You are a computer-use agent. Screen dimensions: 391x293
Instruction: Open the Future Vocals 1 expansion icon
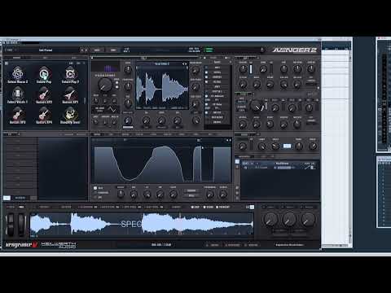17,94
